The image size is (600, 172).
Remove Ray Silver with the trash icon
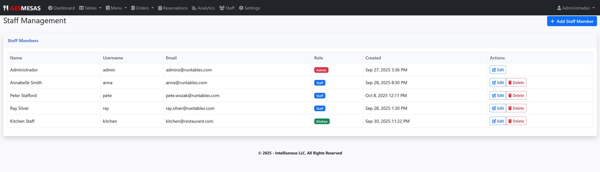coord(510,109)
